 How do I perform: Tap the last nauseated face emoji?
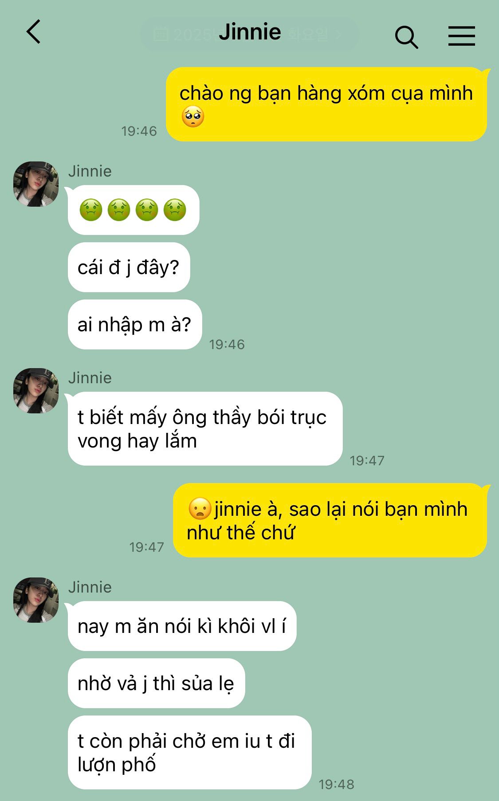(x=175, y=210)
